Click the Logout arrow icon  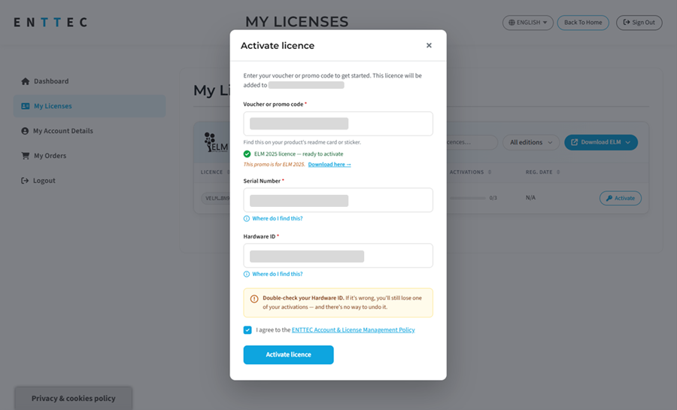(25, 181)
